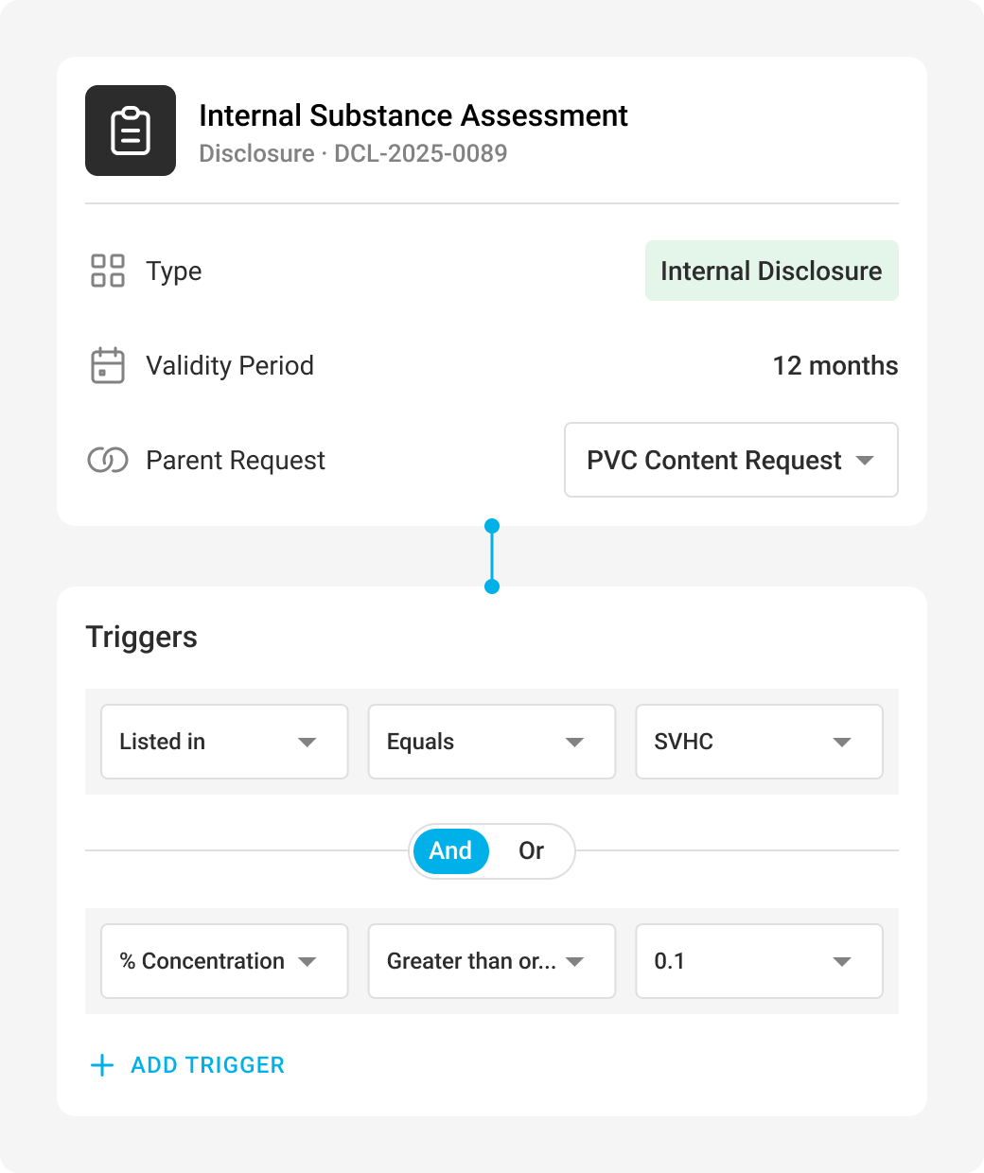Expand the % Concentration field dropdown

click(224, 961)
